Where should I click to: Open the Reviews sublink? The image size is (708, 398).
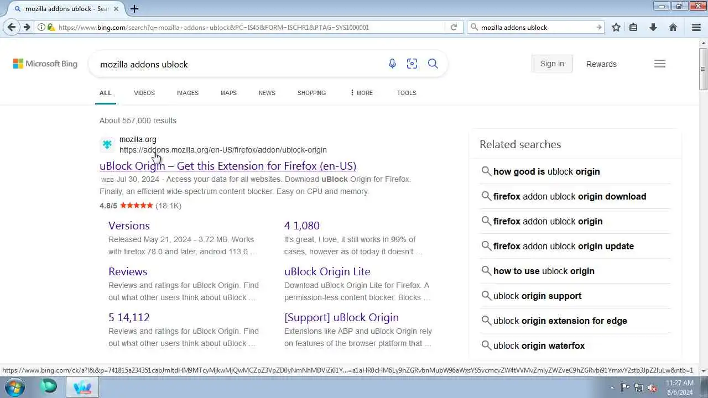click(x=128, y=271)
